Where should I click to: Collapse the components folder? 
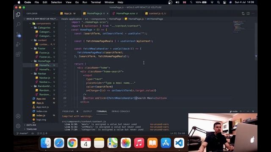click(30, 24)
